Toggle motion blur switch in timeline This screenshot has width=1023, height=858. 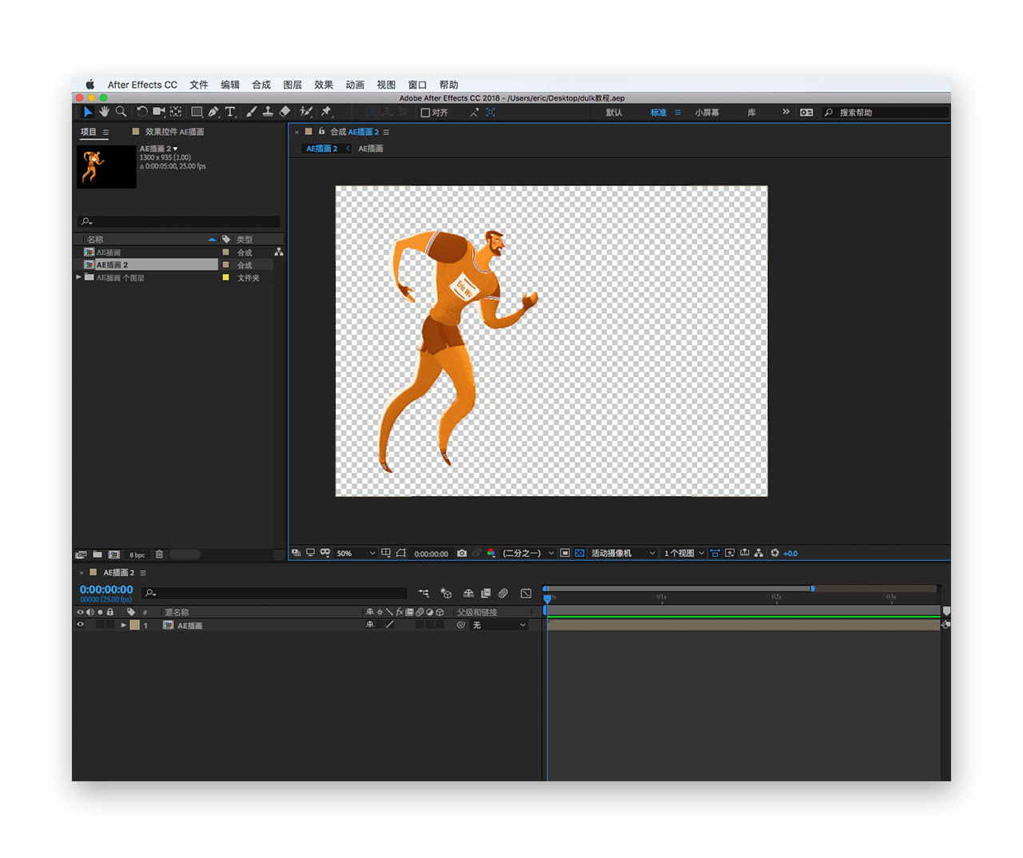pyautogui.click(x=504, y=593)
